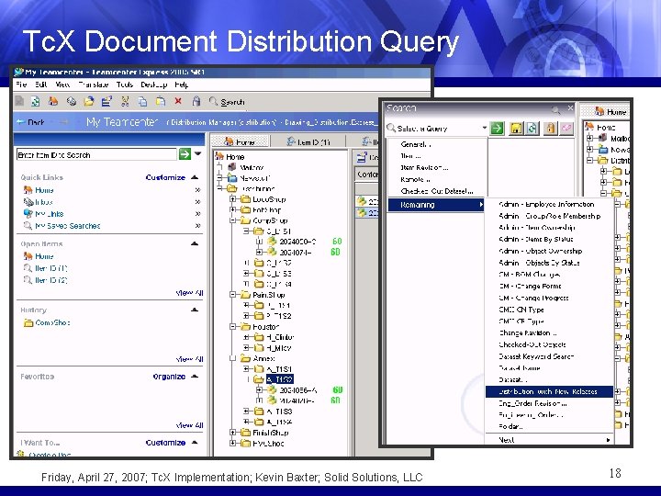
Task: Close the Search panel with X
Action: [570, 108]
